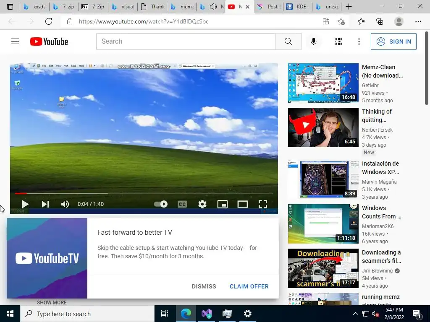Switch to the KDE tab
Viewport: 430px width, 322px height.
[x=298, y=7]
